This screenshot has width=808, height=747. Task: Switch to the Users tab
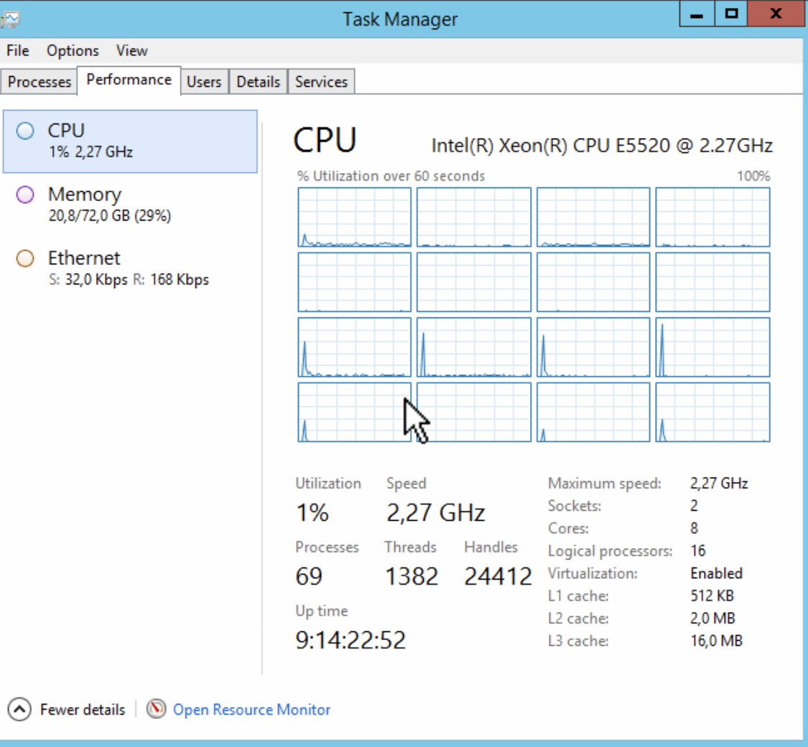coord(204,82)
